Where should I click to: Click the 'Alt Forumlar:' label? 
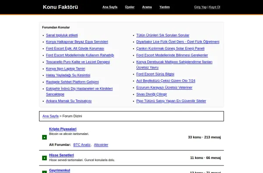(x=60, y=145)
